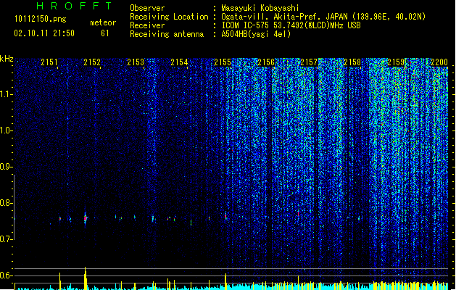This screenshot has width=456, height=290.
Task: Click the HROFFT title text
Action: pyautogui.click(x=75, y=6)
